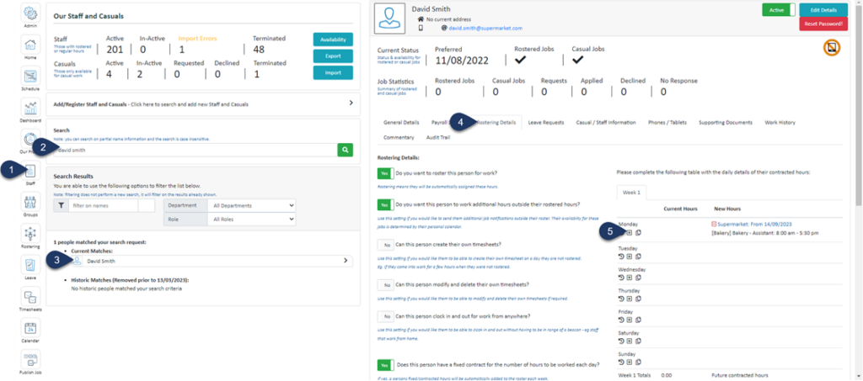Click the Export button
Viewport: 863px width, 381px height.
coord(333,56)
